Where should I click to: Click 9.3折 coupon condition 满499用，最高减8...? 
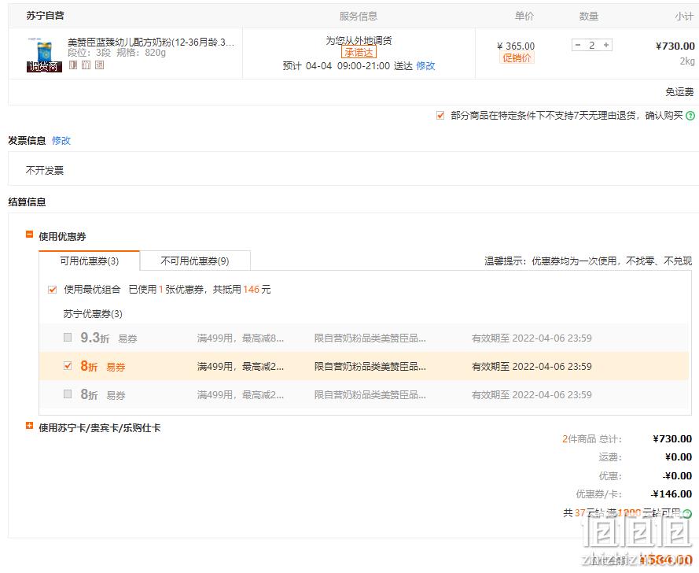(x=241, y=338)
